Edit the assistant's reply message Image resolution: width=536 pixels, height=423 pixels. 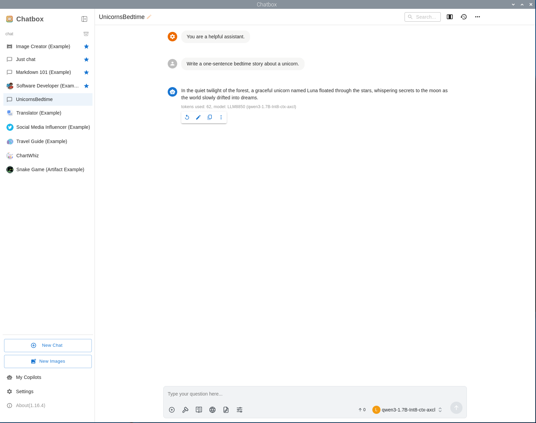pos(198,117)
